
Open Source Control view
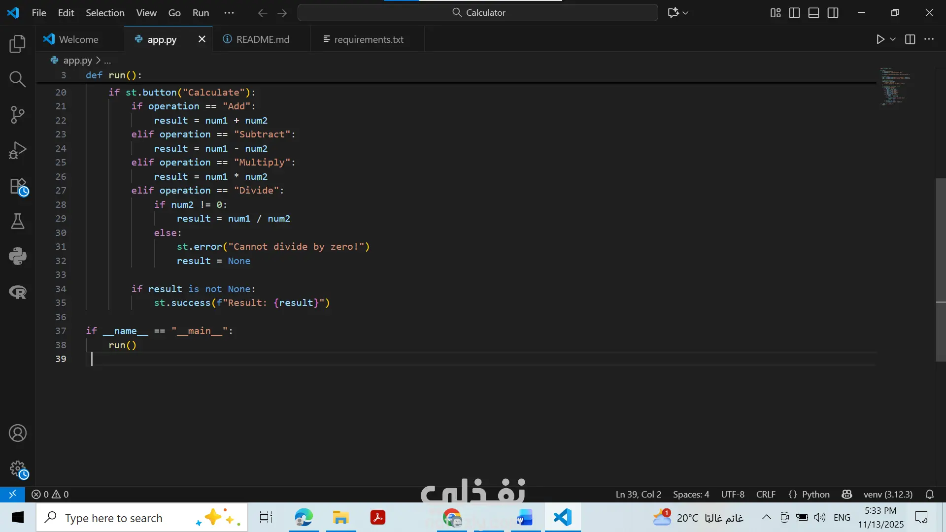tap(17, 114)
